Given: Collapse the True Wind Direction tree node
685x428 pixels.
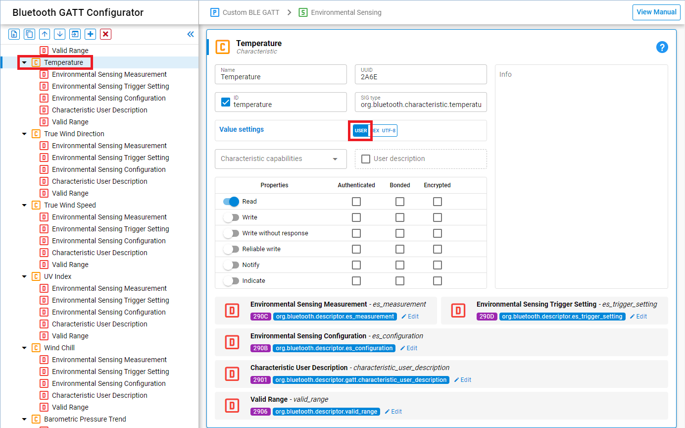Looking at the screenshot, I should [x=24, y=134].
